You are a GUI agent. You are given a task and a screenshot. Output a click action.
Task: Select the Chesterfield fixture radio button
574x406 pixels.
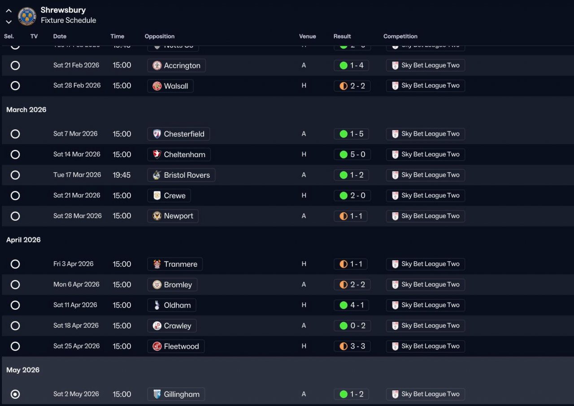click(15, 134)
